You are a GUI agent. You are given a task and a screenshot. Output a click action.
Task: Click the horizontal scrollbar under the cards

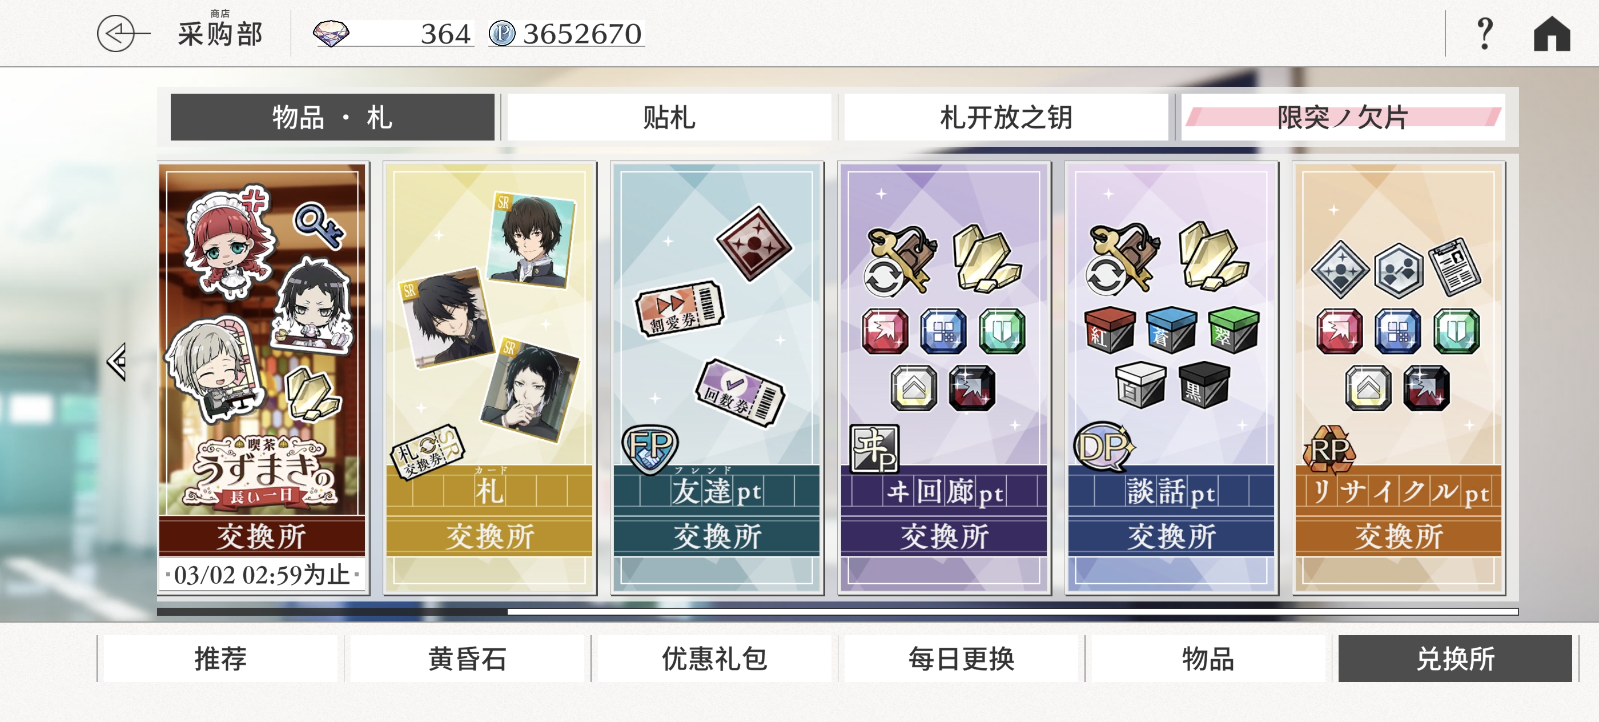pyautogui.click(x=837, y=612)
